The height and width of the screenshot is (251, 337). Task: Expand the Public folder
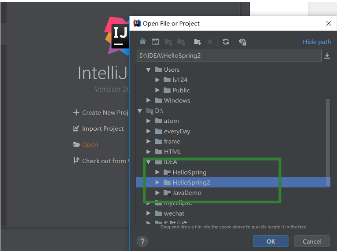157,90
